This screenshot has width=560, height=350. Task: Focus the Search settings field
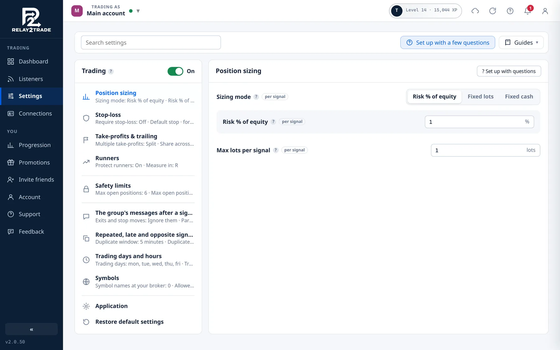tap(151, 42)
